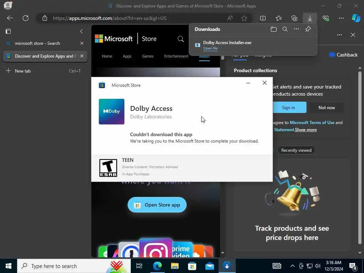Close the shopping sidebar panel

point(353,35)
